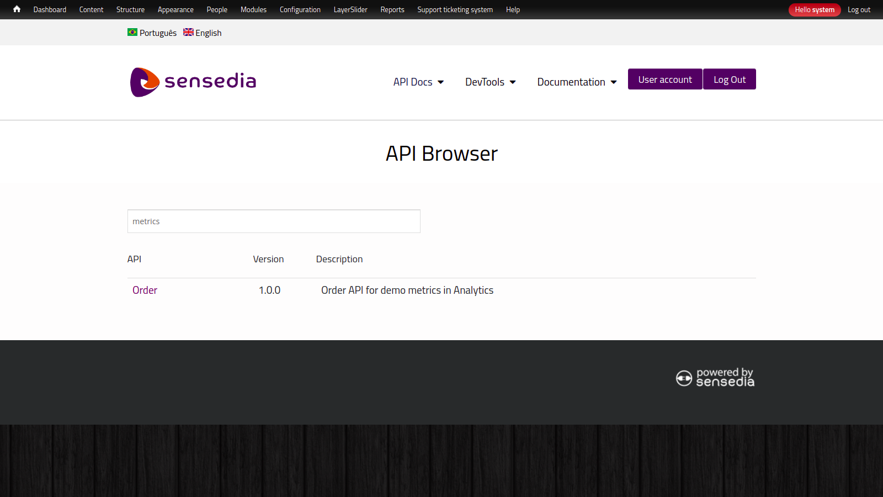
Task: Expand the DevTools menu
Action: (490, 82)
